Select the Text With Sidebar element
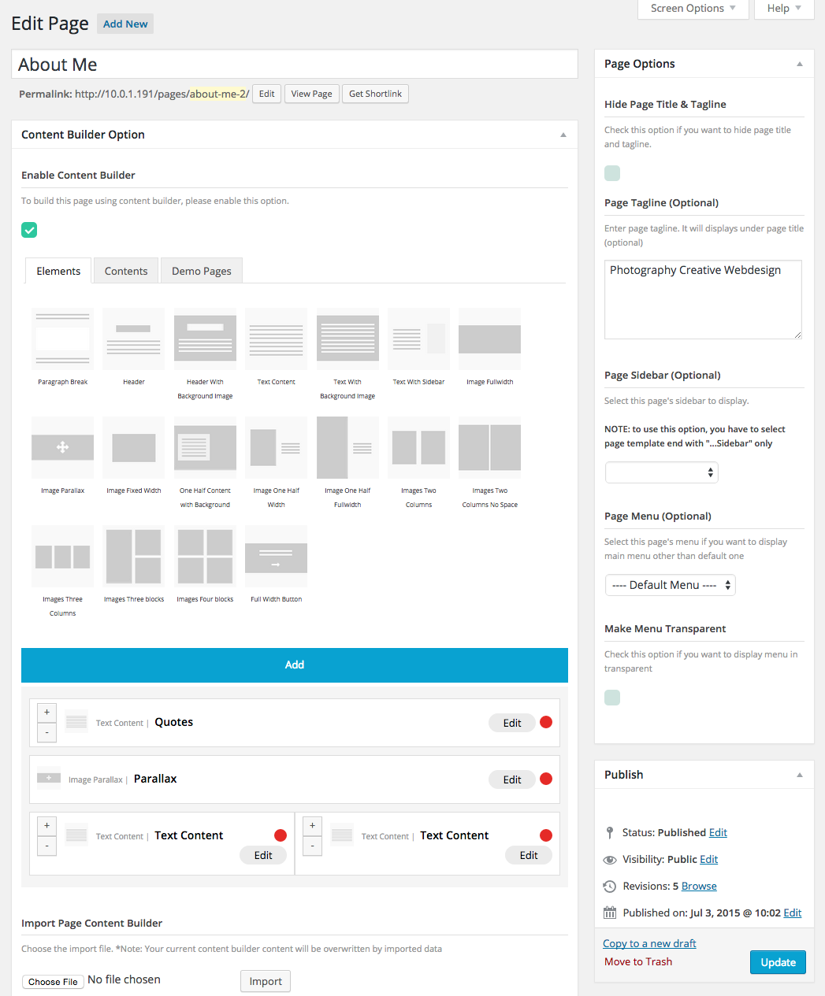This screenshot has width=825, height=996. pyautogui.click(x=418, y=339)
